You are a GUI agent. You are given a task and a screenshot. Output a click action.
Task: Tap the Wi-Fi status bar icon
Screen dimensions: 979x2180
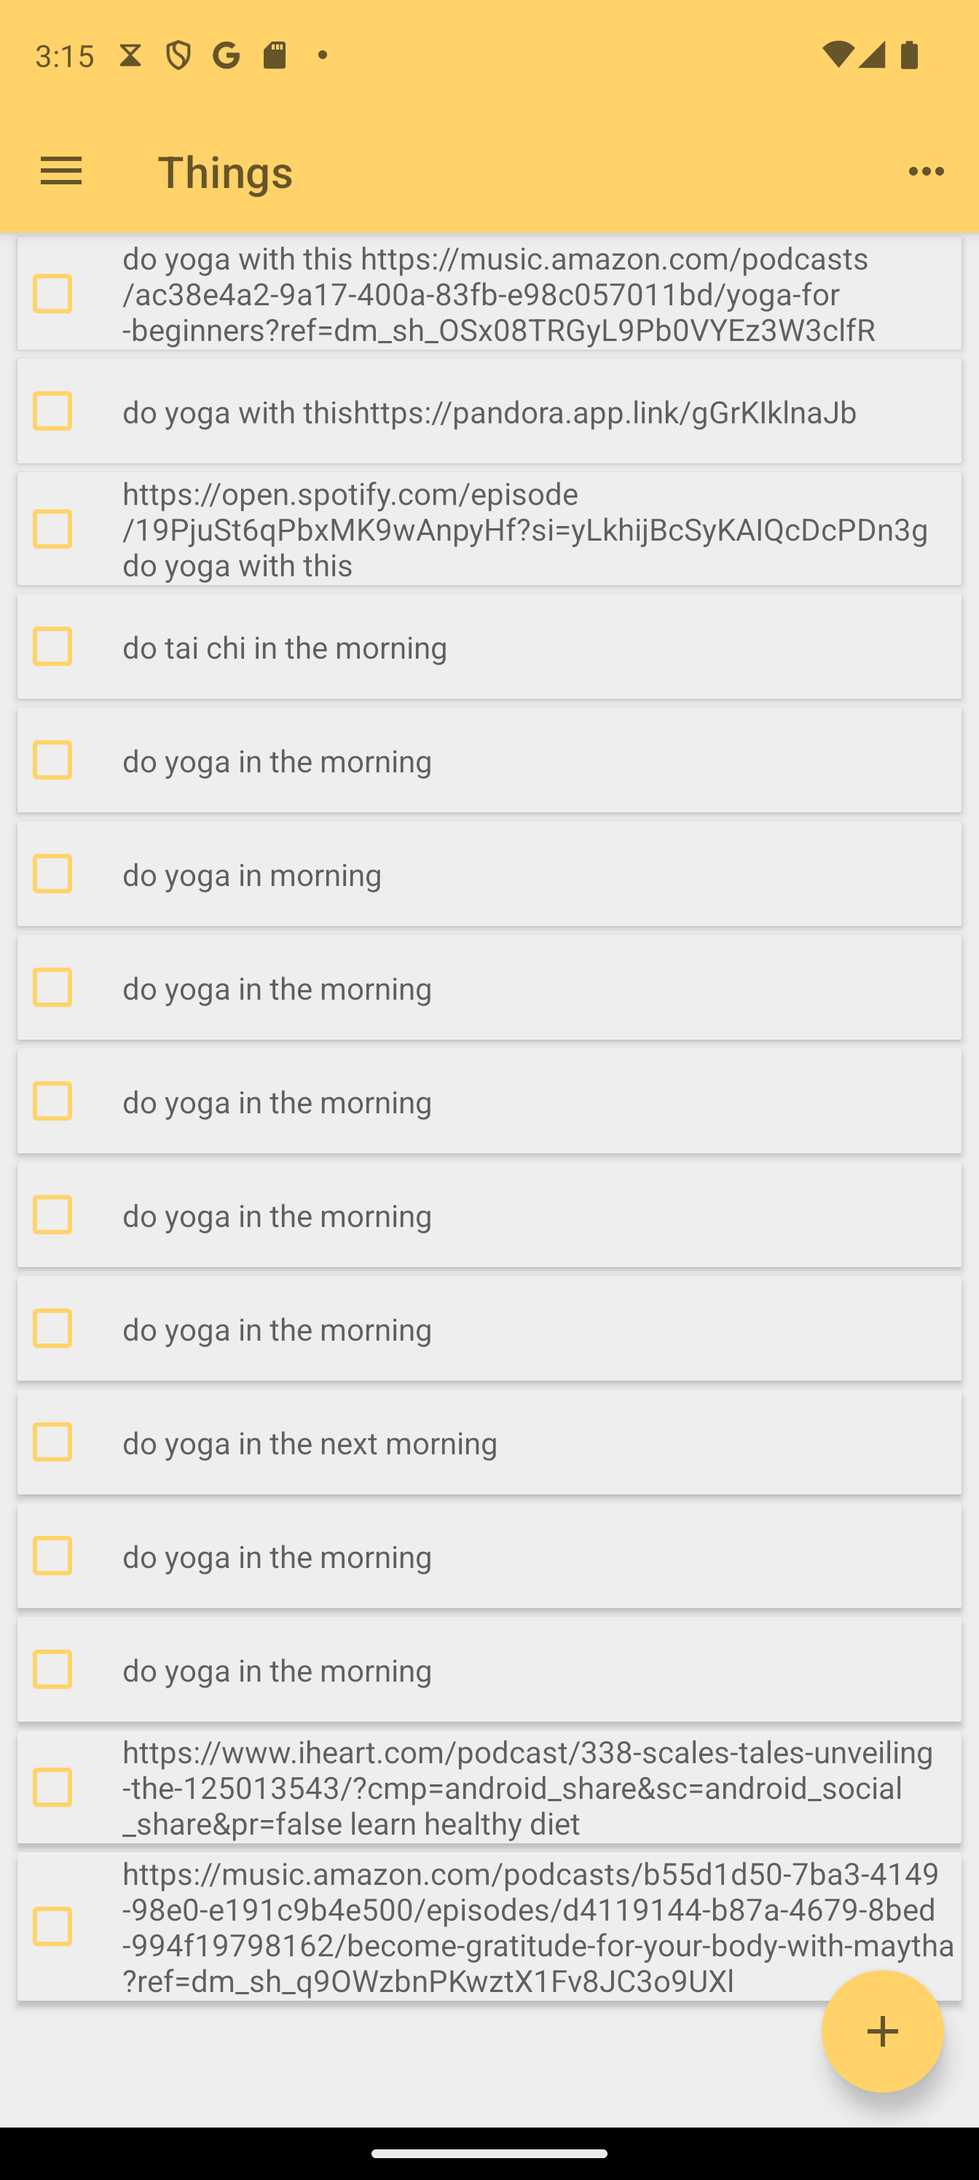(x=837, y=55)
